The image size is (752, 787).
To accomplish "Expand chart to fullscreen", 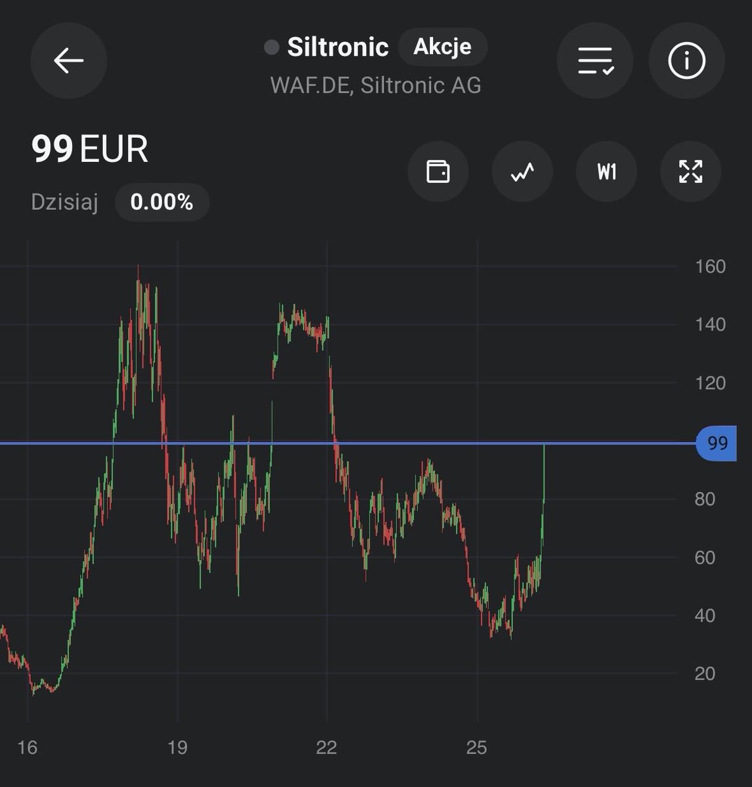I will (690, 172).
